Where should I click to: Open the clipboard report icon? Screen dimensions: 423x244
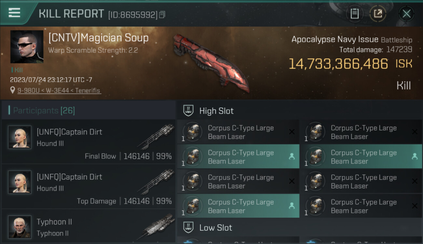(354, 13)
